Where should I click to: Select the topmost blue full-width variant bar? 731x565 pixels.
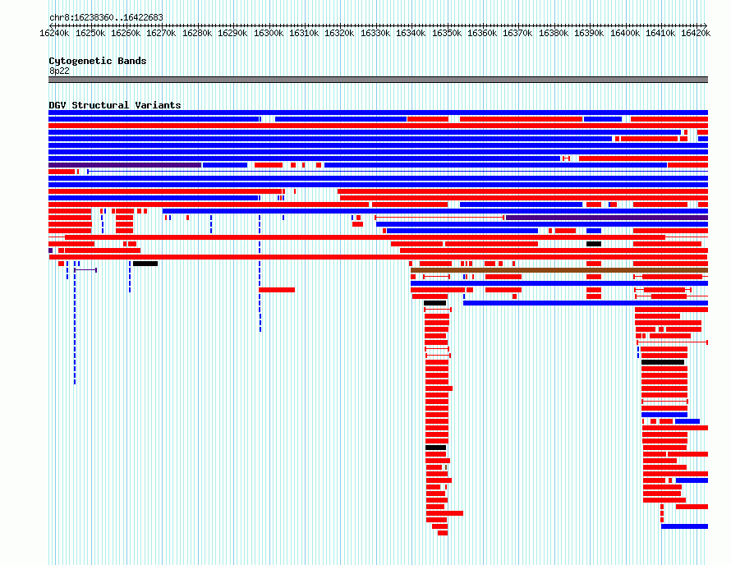(378, 113)
